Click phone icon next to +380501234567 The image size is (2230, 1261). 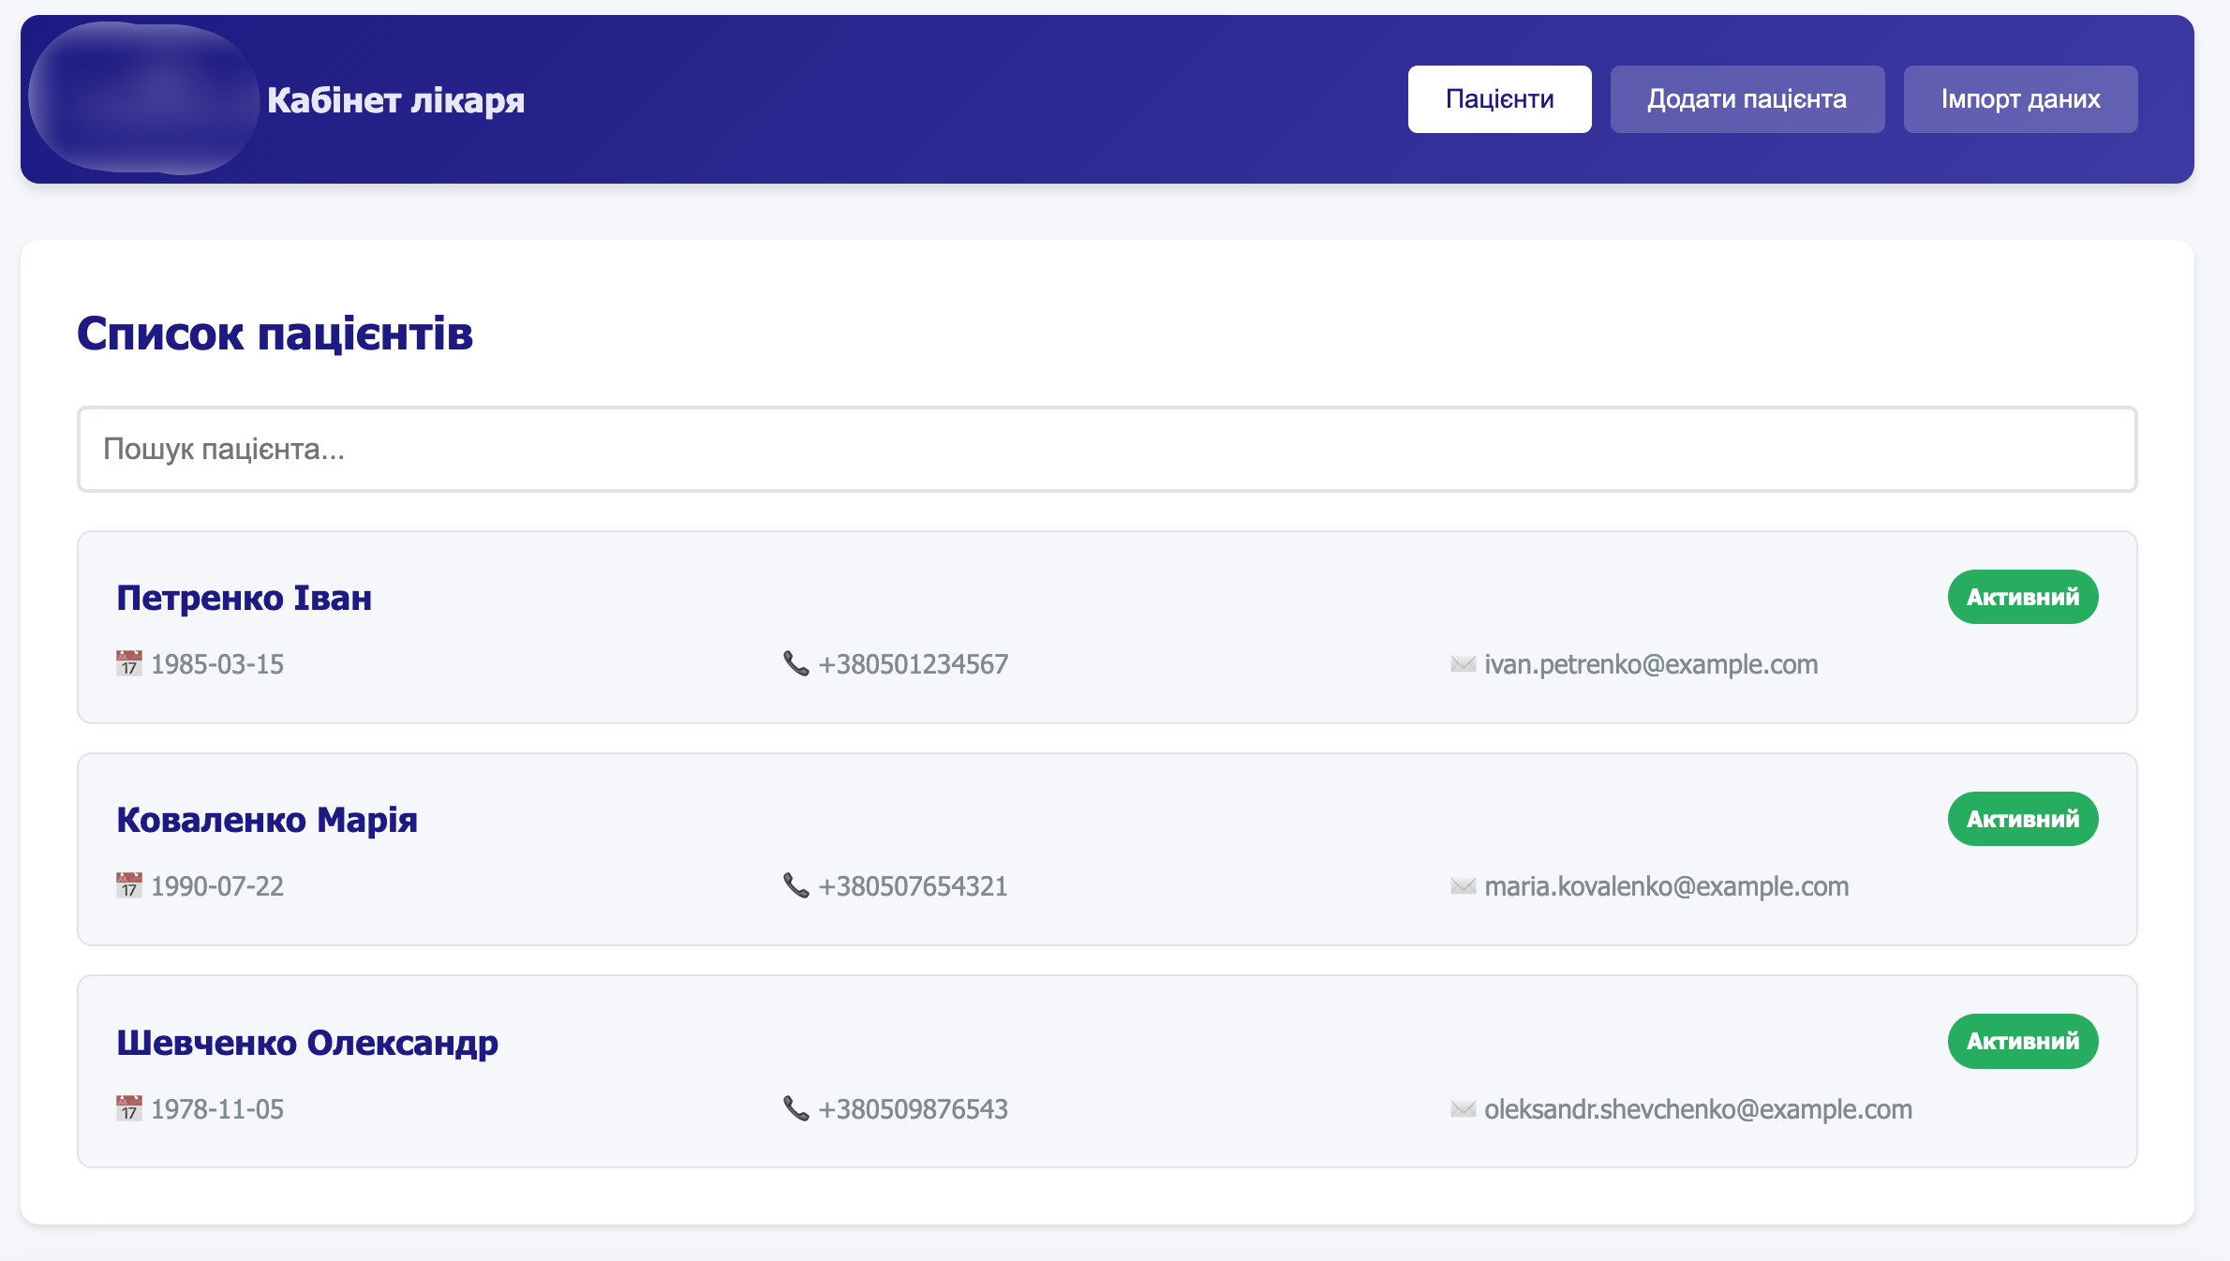(795, 663)
